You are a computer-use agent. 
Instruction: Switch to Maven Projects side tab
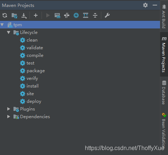164,54
